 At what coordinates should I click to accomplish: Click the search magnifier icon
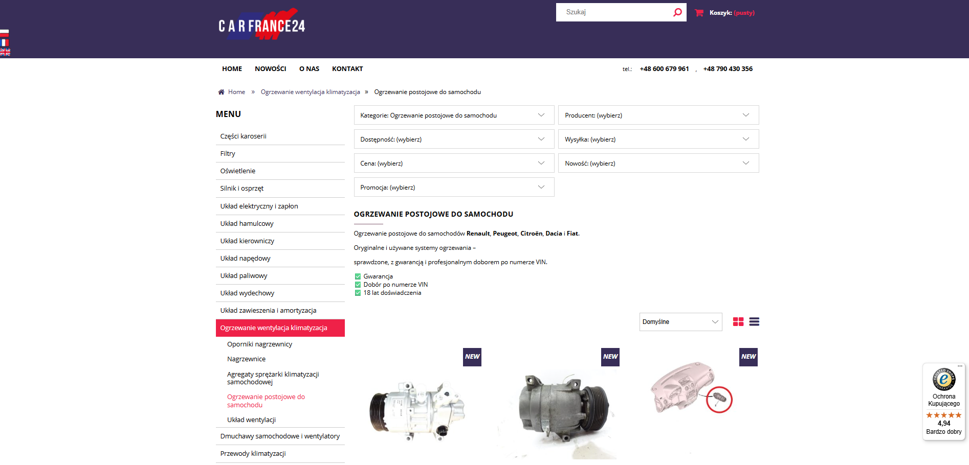[677, 12]
